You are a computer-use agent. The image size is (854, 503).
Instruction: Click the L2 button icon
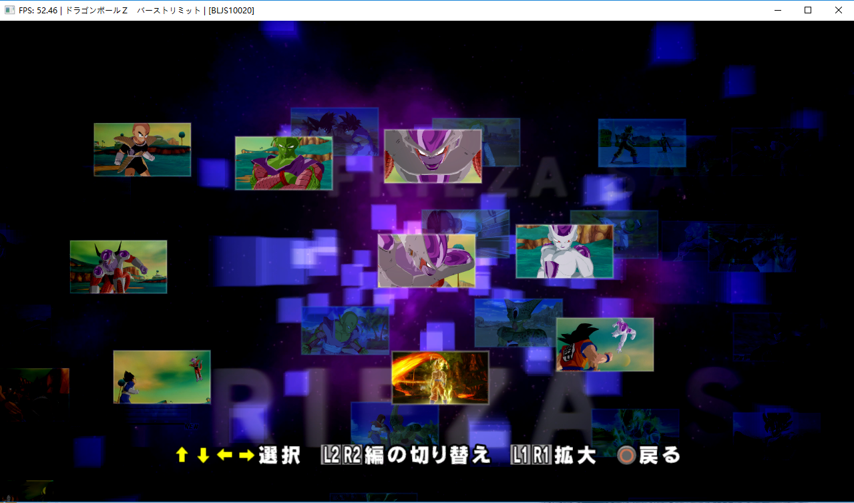click(331, 456)
